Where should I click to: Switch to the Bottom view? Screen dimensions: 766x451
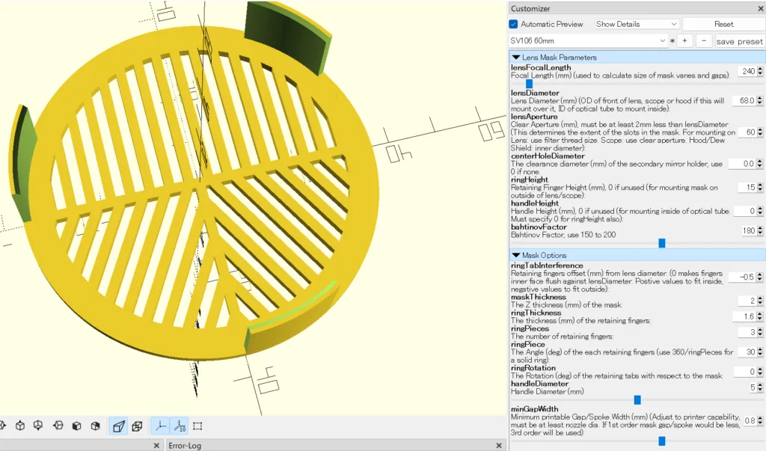39,426
